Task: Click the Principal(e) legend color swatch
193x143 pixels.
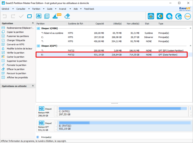Action: (38, 137)
